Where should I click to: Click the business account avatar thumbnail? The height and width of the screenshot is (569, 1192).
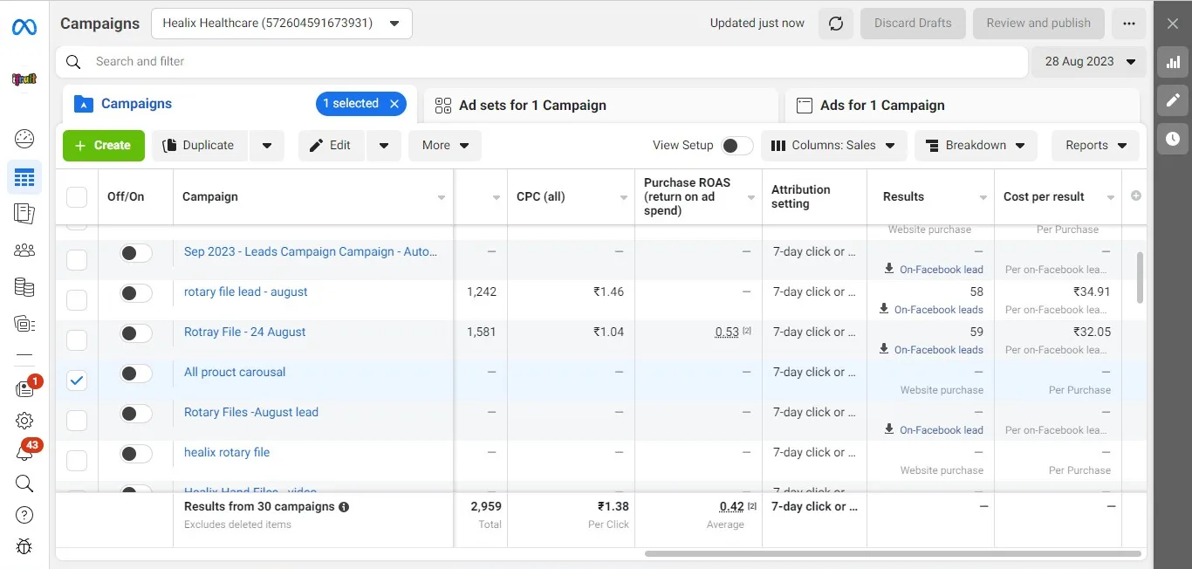coord(24,79)
